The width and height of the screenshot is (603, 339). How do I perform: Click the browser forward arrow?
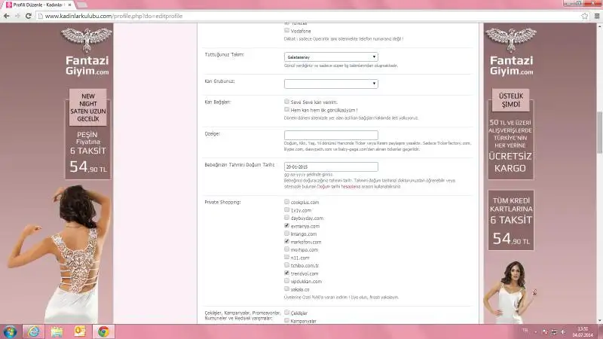(17, 16)
